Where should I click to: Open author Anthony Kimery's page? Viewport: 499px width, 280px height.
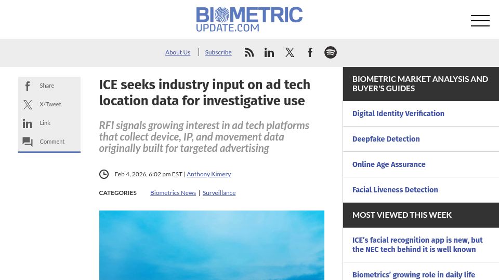[x=209, y=174]
